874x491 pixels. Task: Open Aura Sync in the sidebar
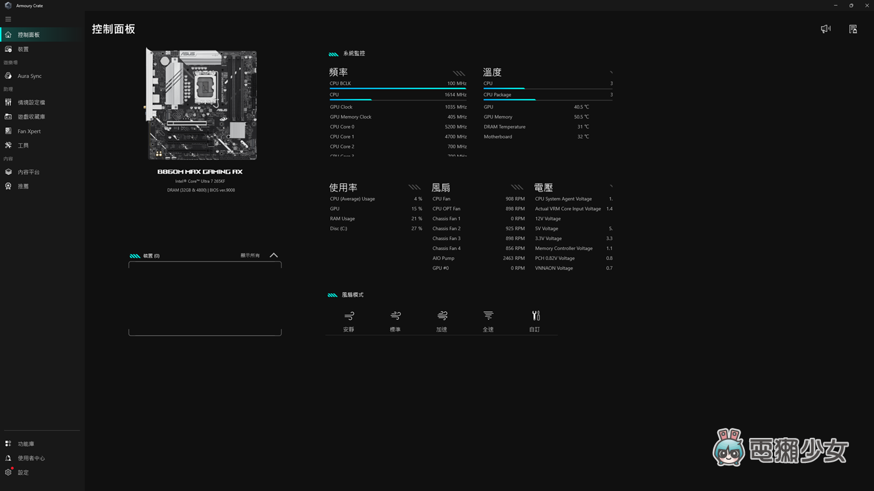pos(42,76)
